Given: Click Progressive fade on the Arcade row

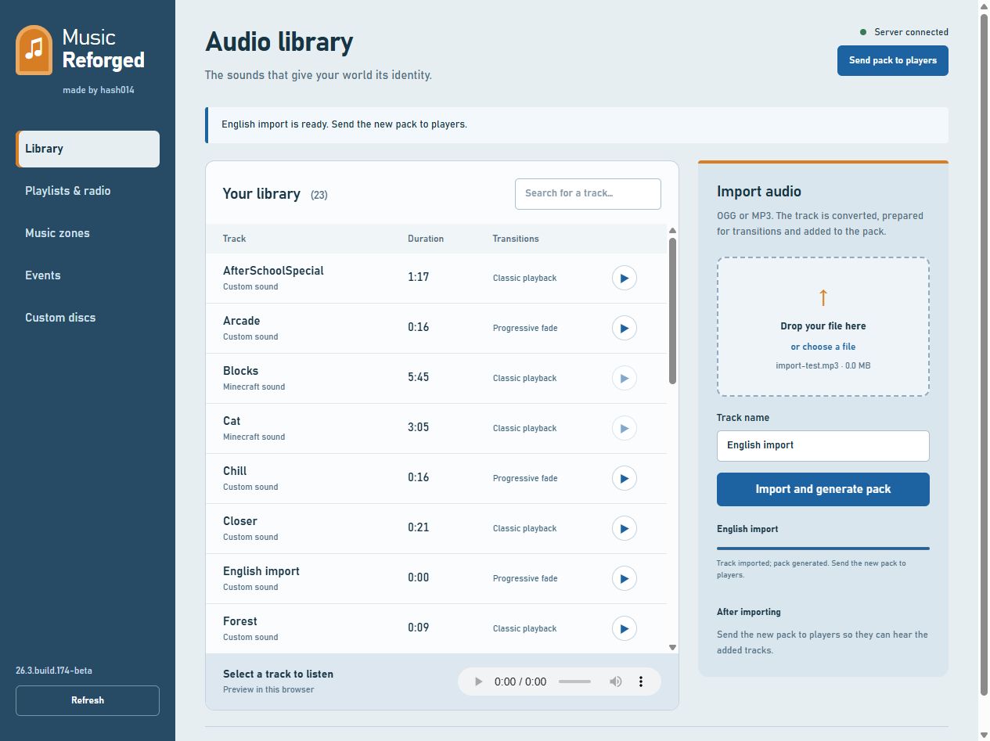Looking at the screenshot, I should (525, 328).
